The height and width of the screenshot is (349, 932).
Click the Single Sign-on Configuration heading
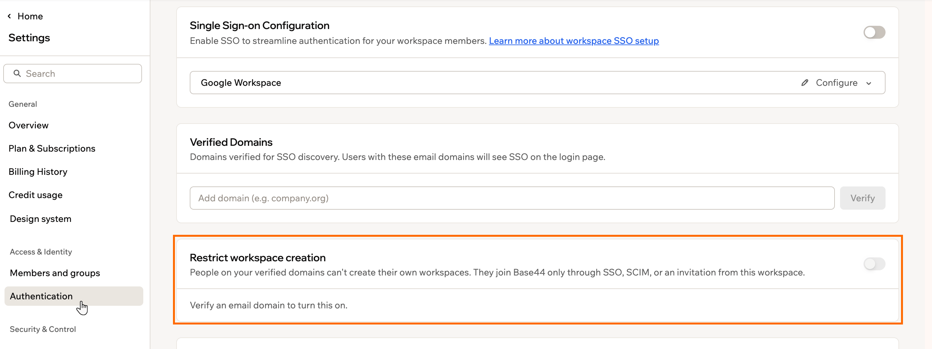click(x=259, y=25)
